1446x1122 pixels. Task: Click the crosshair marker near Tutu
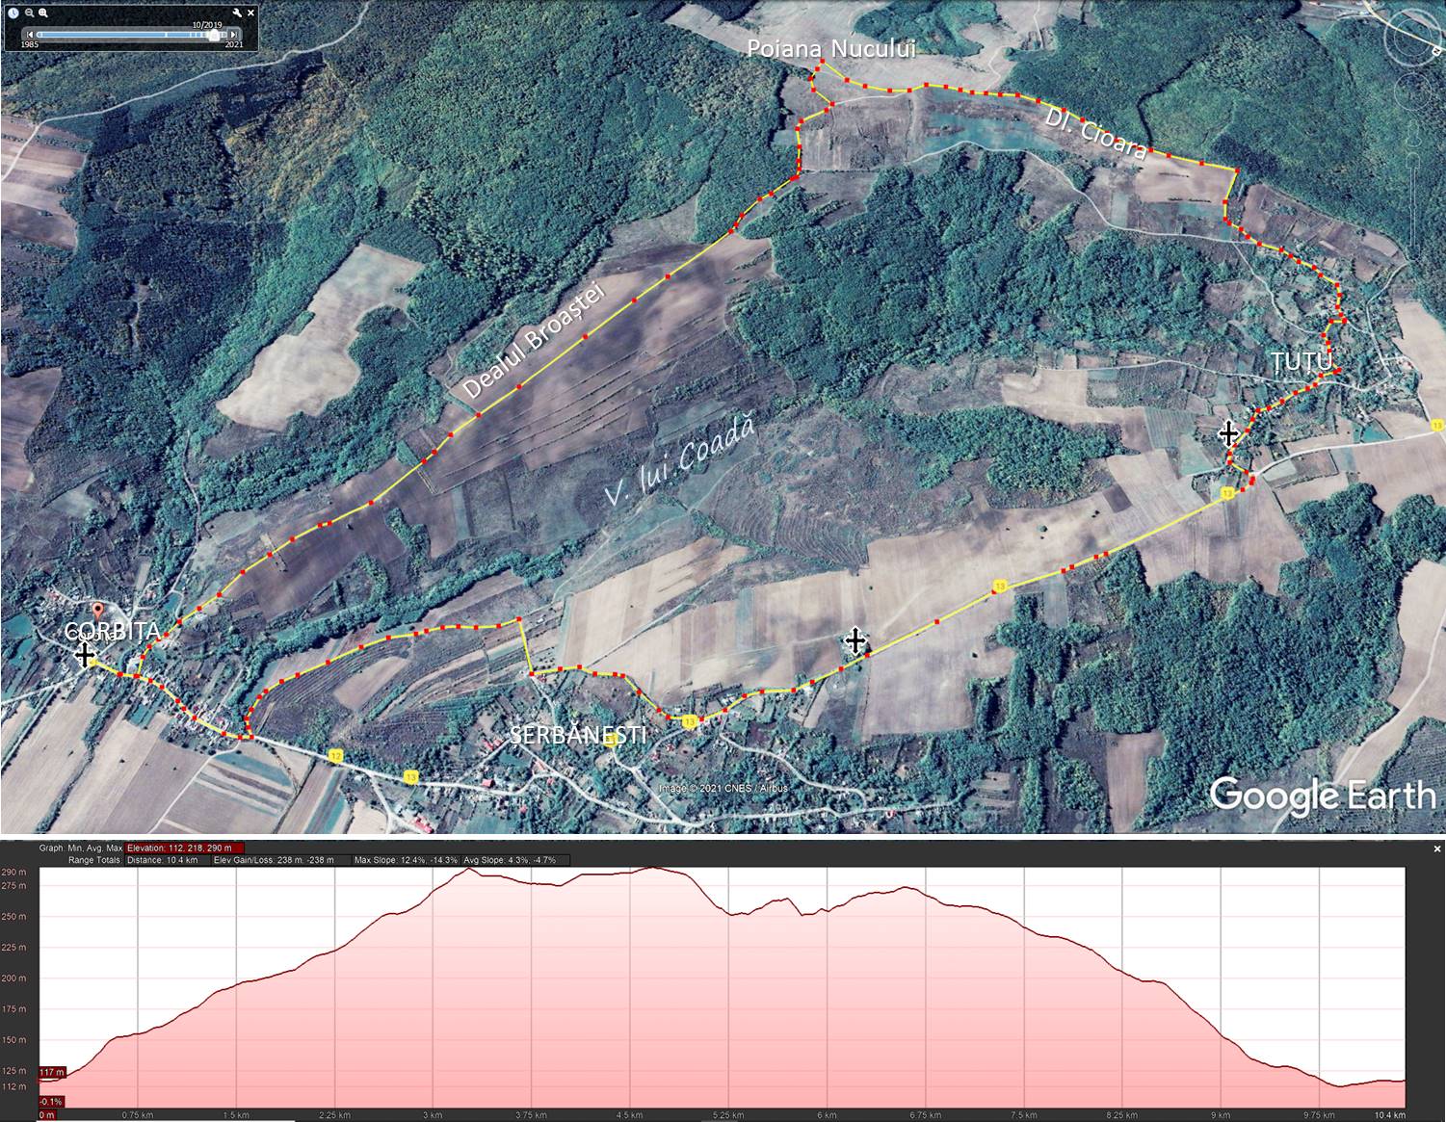(x=1227, y=433)
